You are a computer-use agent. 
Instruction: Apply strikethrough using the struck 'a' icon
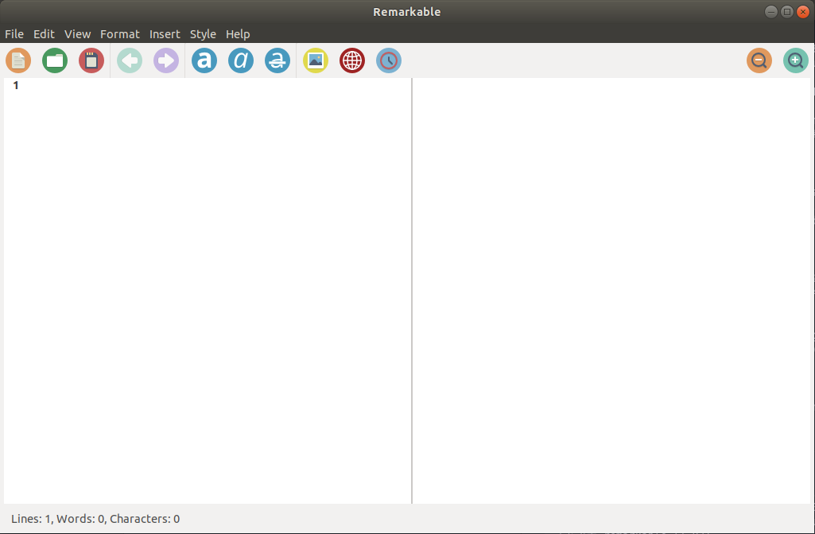click(277, 60)
